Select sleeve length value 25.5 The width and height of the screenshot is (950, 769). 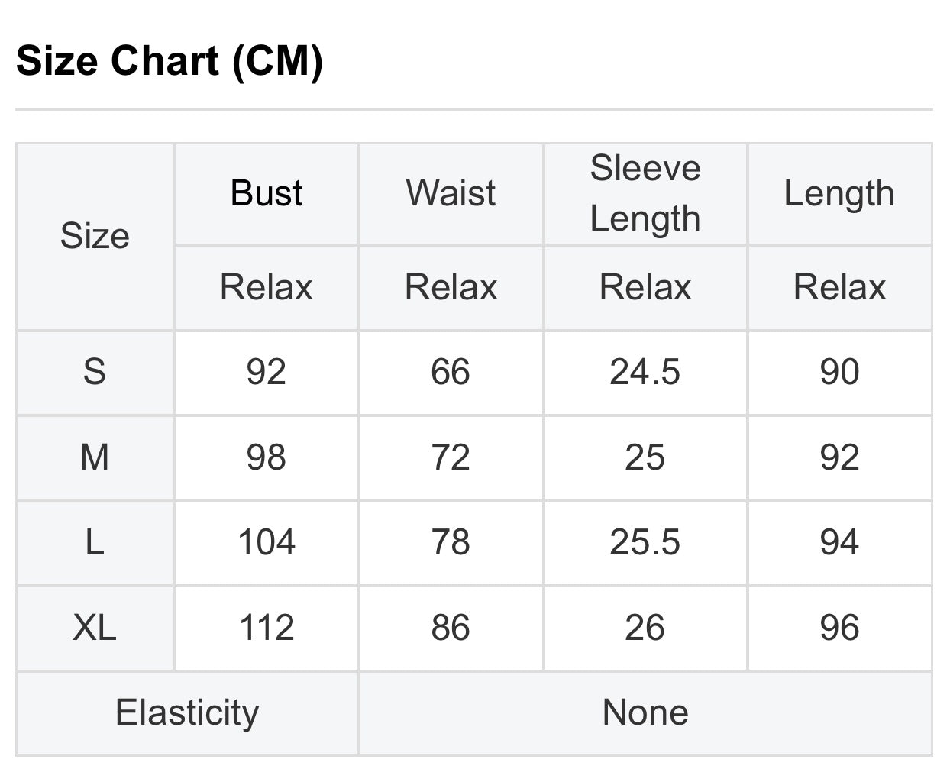[x=645, y=543]
